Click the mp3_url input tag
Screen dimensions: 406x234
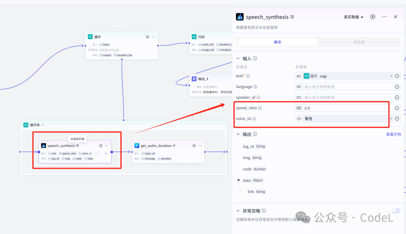pos(148,154)
